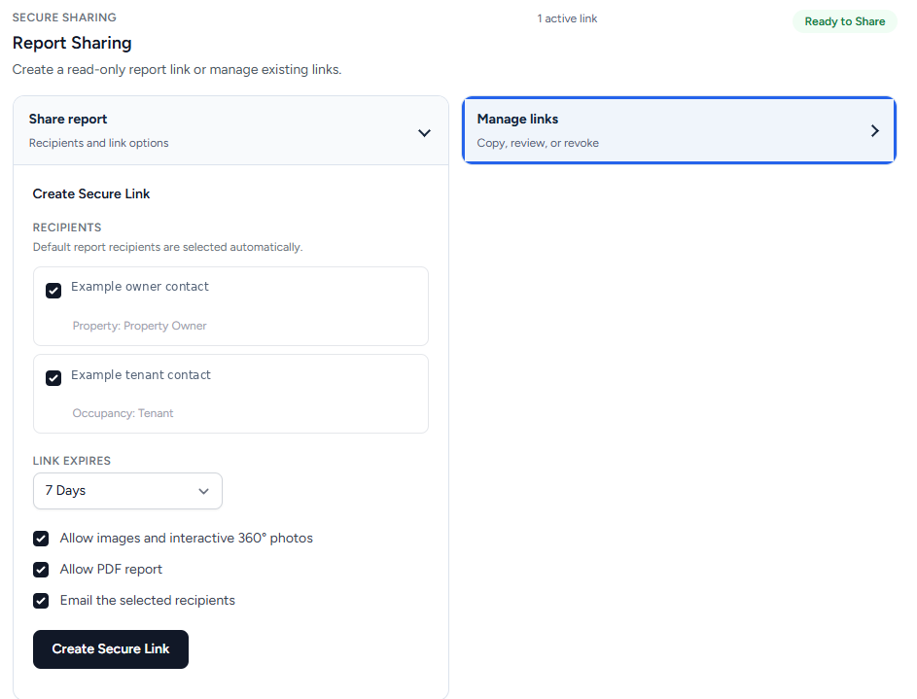Viewport: 917px width, 699px height.
Task: Click 'Occupancy: Tenant' subtitle text
Action: [123, 413]
